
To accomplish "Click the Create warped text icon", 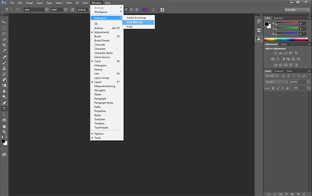I will (153, 10).
